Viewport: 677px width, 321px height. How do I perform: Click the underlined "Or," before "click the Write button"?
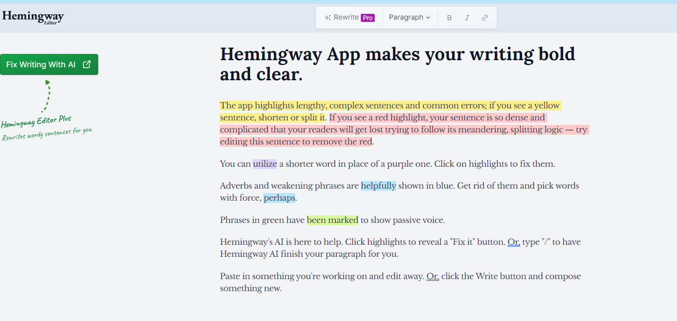click(433, 276)
